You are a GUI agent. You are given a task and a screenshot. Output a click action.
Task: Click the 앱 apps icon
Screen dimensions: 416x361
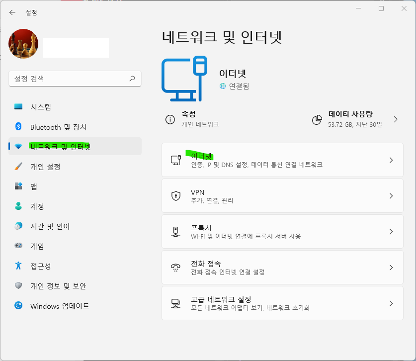[x=18, y=186]
